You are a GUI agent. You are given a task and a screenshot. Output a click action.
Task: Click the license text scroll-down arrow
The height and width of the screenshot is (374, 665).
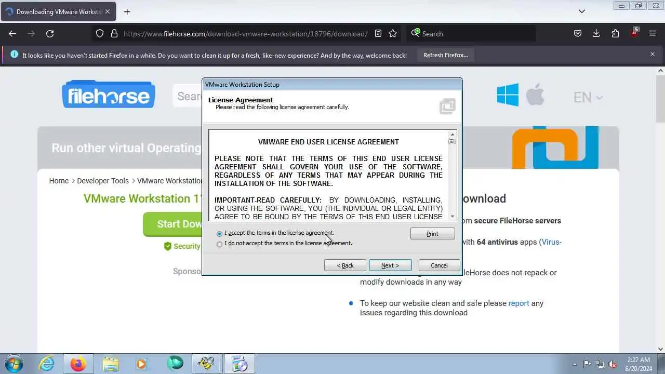pyautogui.click(x=453, y=216)
